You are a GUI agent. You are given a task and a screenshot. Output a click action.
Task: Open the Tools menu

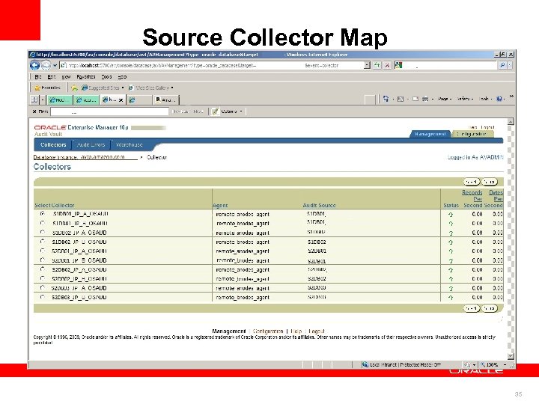(106, 77)
